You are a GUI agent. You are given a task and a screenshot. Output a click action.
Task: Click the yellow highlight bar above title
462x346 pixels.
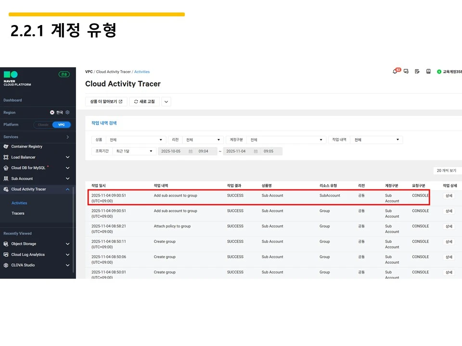[96, 14]
